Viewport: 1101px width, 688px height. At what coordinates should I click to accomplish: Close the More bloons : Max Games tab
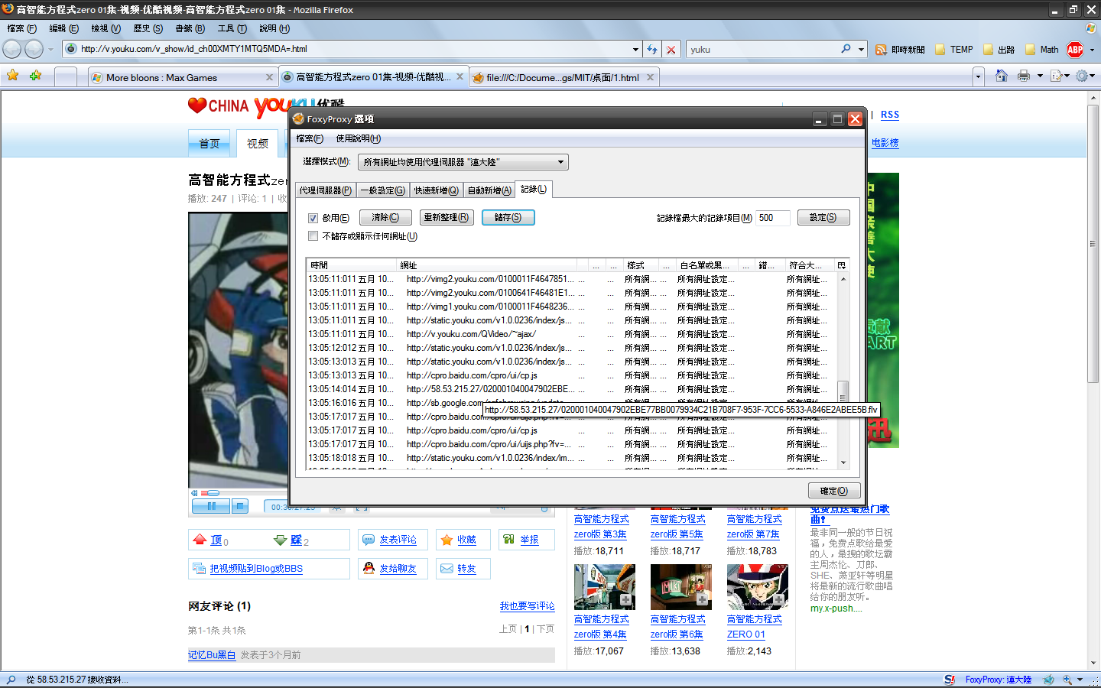point(269,77)
